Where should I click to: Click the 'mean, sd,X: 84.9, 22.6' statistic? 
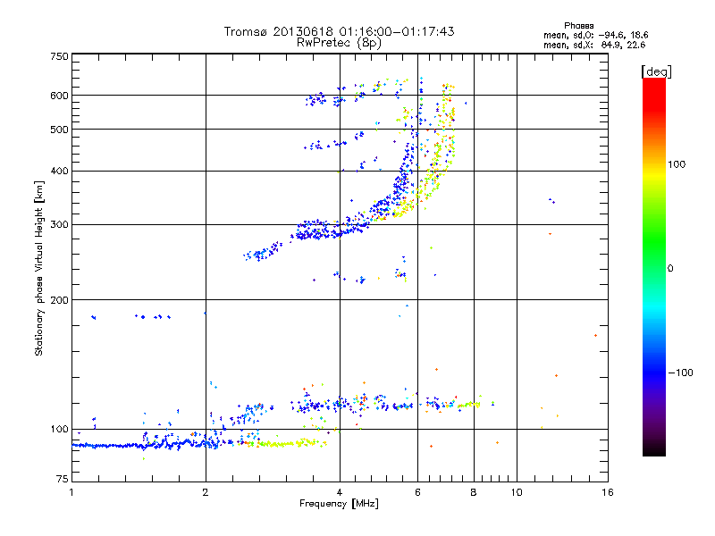click(594, 45)
